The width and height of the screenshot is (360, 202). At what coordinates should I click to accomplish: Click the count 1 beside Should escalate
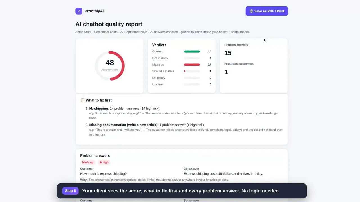pyautogui.click(x=210, y=71)
